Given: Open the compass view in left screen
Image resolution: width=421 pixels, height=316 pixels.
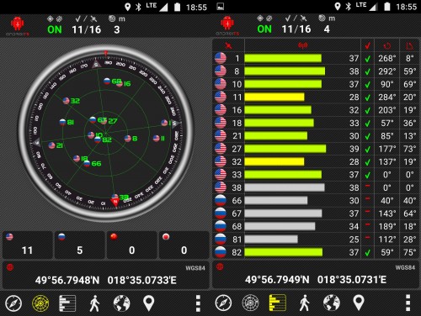Looking at the screenshot, I should pyautogui.click(x=13, y=303).
